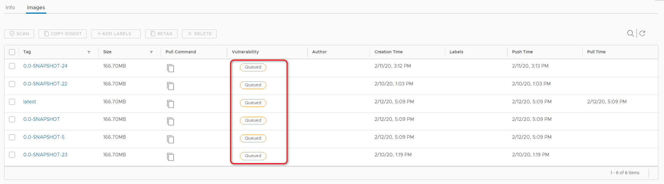Image resolution: width=664 pixels, height=184 pixels.
Task: Click size value of 0.0-SNAPSHOT-24 row
Action: [x=114, y=66]
